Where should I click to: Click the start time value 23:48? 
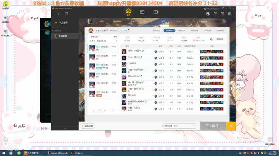click(x=155, y=41)
